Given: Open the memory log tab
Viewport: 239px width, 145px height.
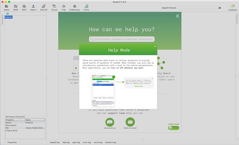Looking at the screenshot, I should (111, 142).
